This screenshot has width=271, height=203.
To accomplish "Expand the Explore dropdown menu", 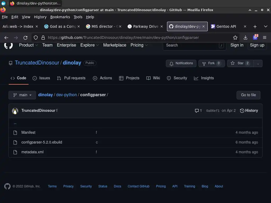I will [89, 45].
